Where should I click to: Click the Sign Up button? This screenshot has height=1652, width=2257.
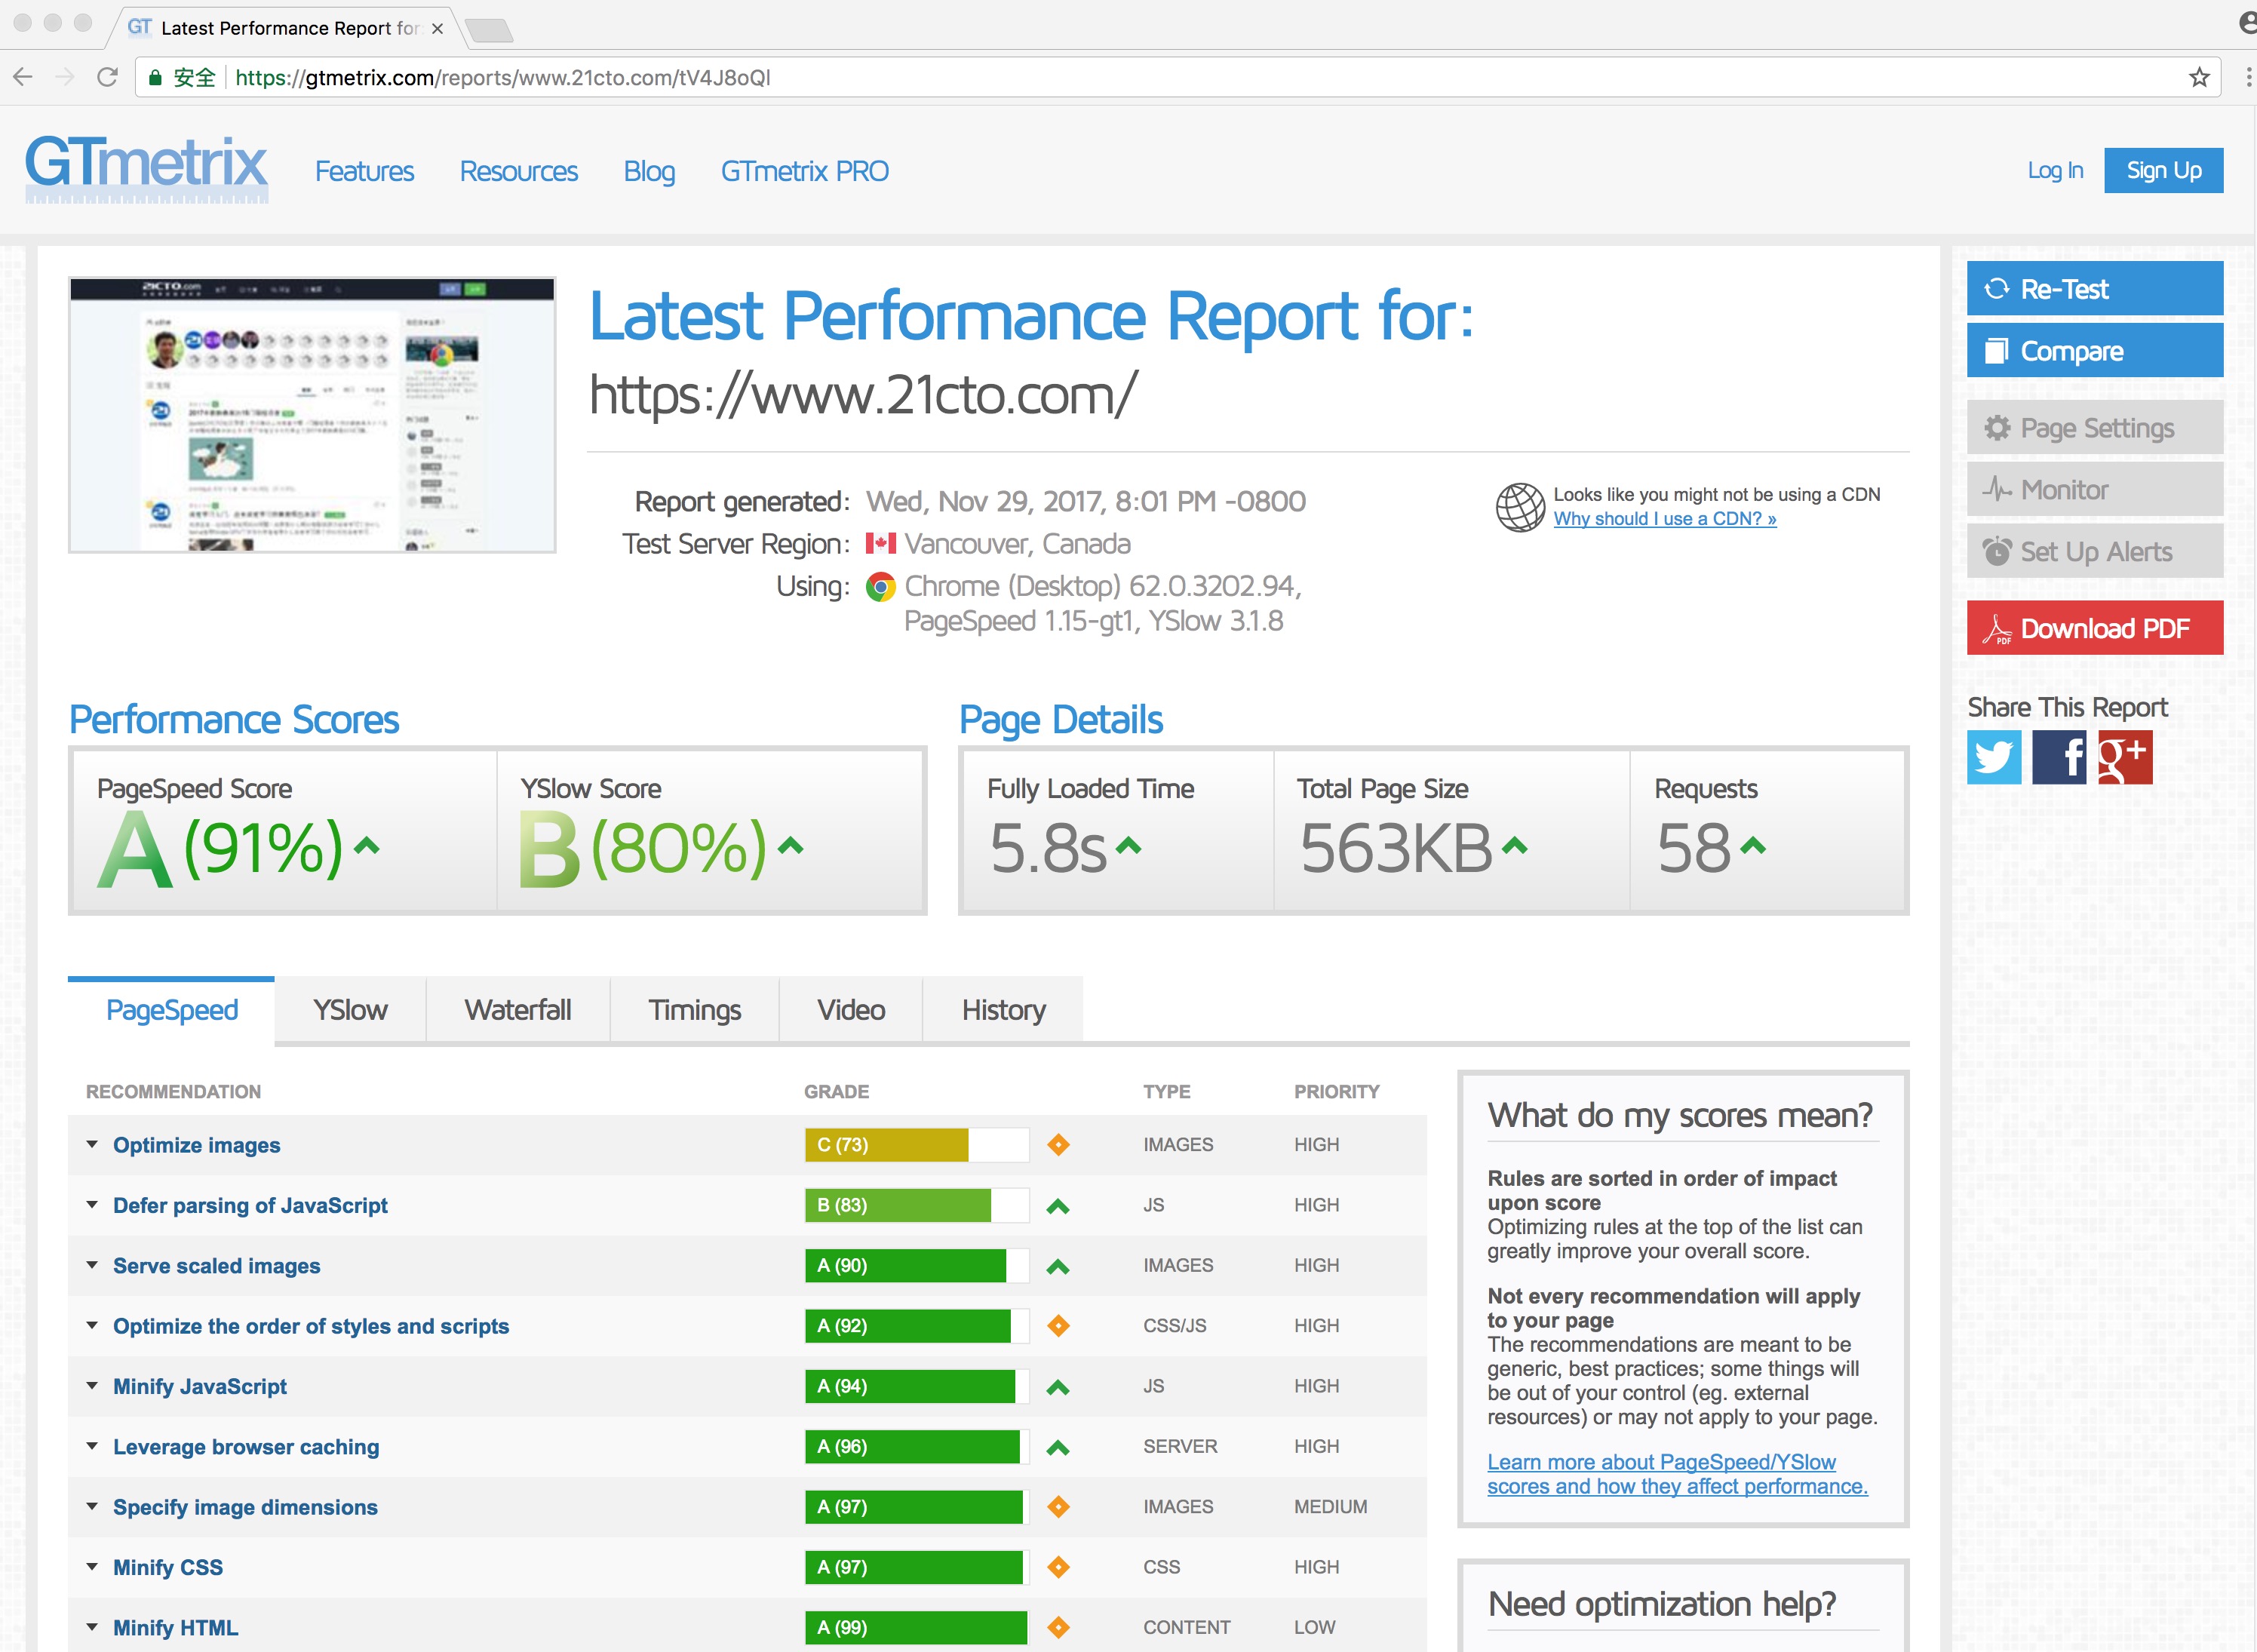2163,170
